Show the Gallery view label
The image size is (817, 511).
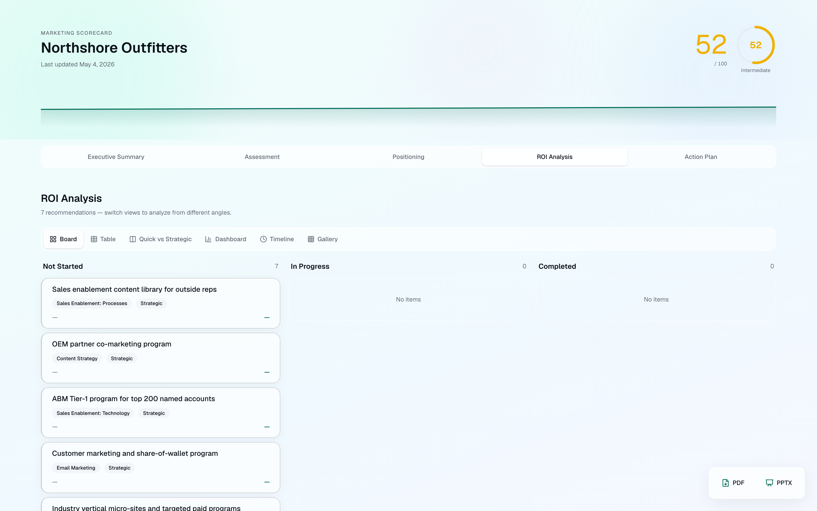coord(328,239)
